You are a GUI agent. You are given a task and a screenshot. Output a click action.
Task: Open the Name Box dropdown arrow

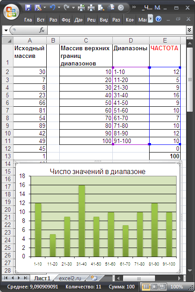click(x=6, y=30)
